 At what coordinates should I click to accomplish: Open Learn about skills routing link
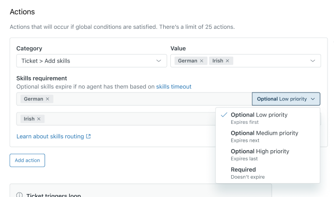point(50,136)
